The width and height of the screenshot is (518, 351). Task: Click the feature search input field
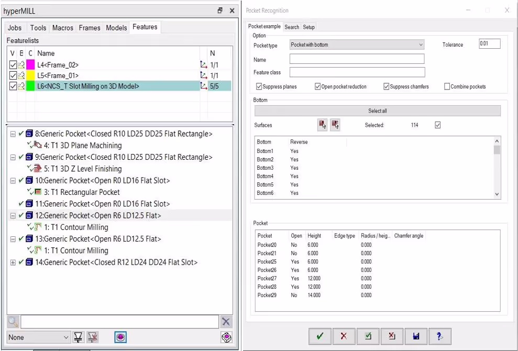pyautogui.click(x=119, y=322)
